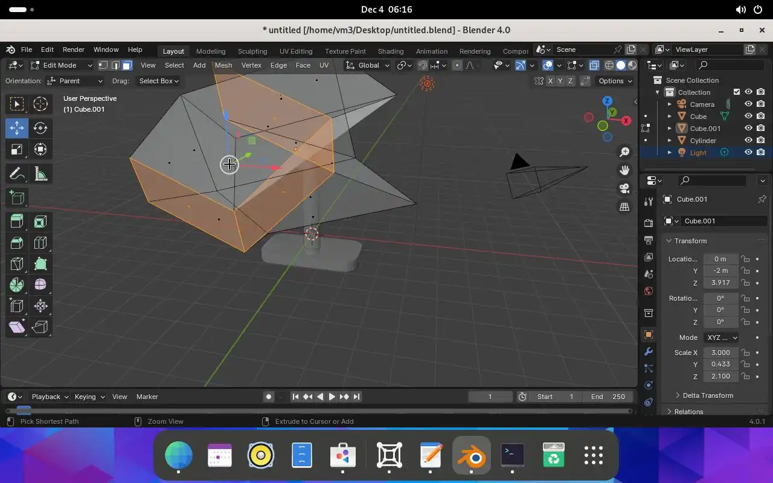Viewport: 773px width, 483px height.
Task: Activate the Scale tool
Action: (17, 149)
